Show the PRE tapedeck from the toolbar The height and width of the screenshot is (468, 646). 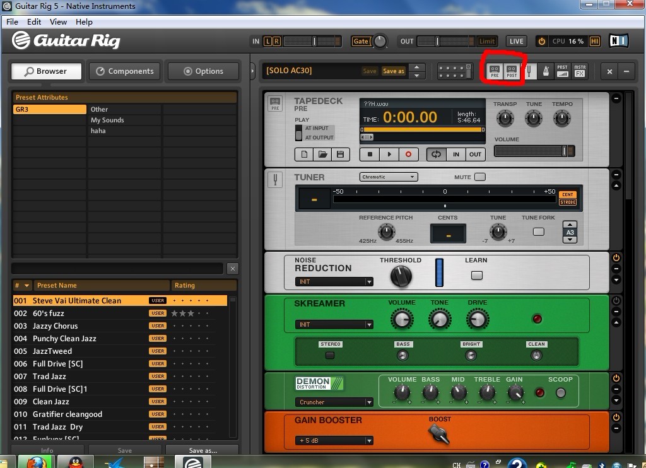click(495, 71)
